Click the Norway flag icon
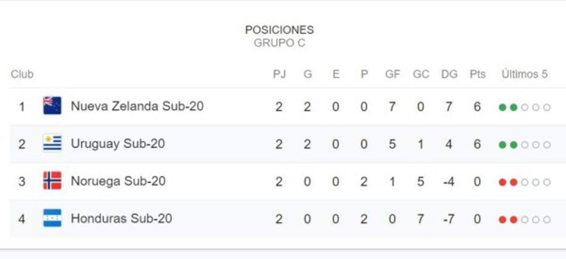 (x=52, y=181)
